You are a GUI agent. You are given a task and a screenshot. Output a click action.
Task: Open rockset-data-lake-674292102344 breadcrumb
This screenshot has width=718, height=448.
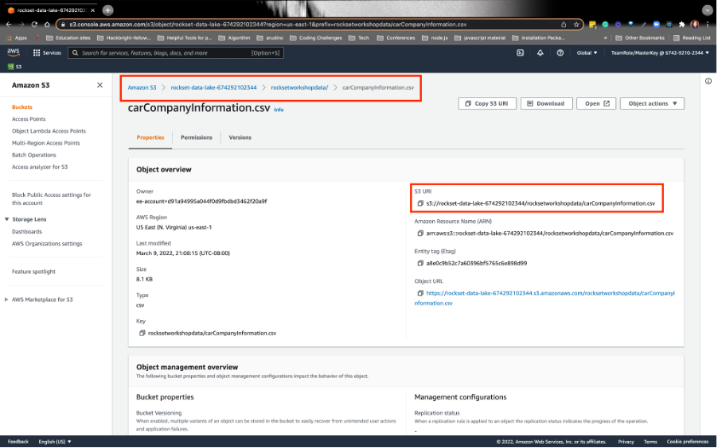point(214,87)
